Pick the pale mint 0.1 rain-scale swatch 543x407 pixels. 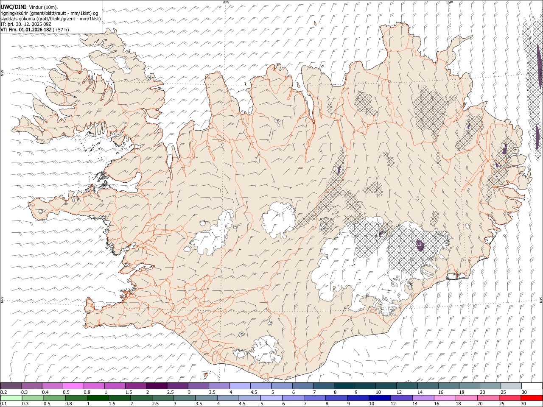[11, 398]
